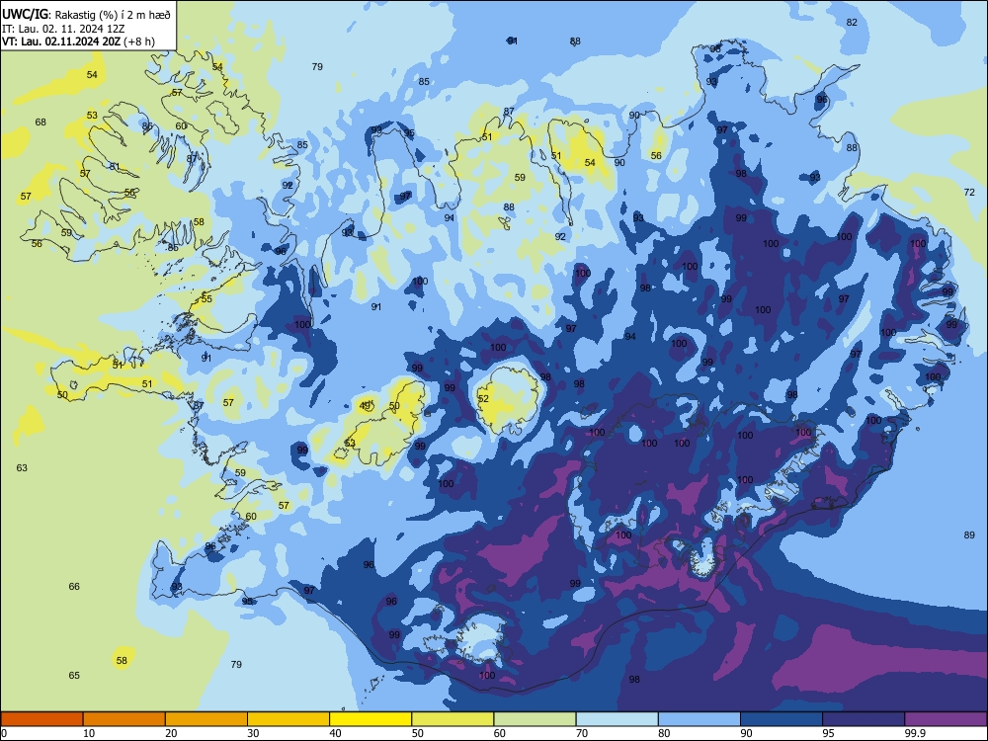Click the legend label '80'
Screen dimensions: 988x741
tap(664, 733)
